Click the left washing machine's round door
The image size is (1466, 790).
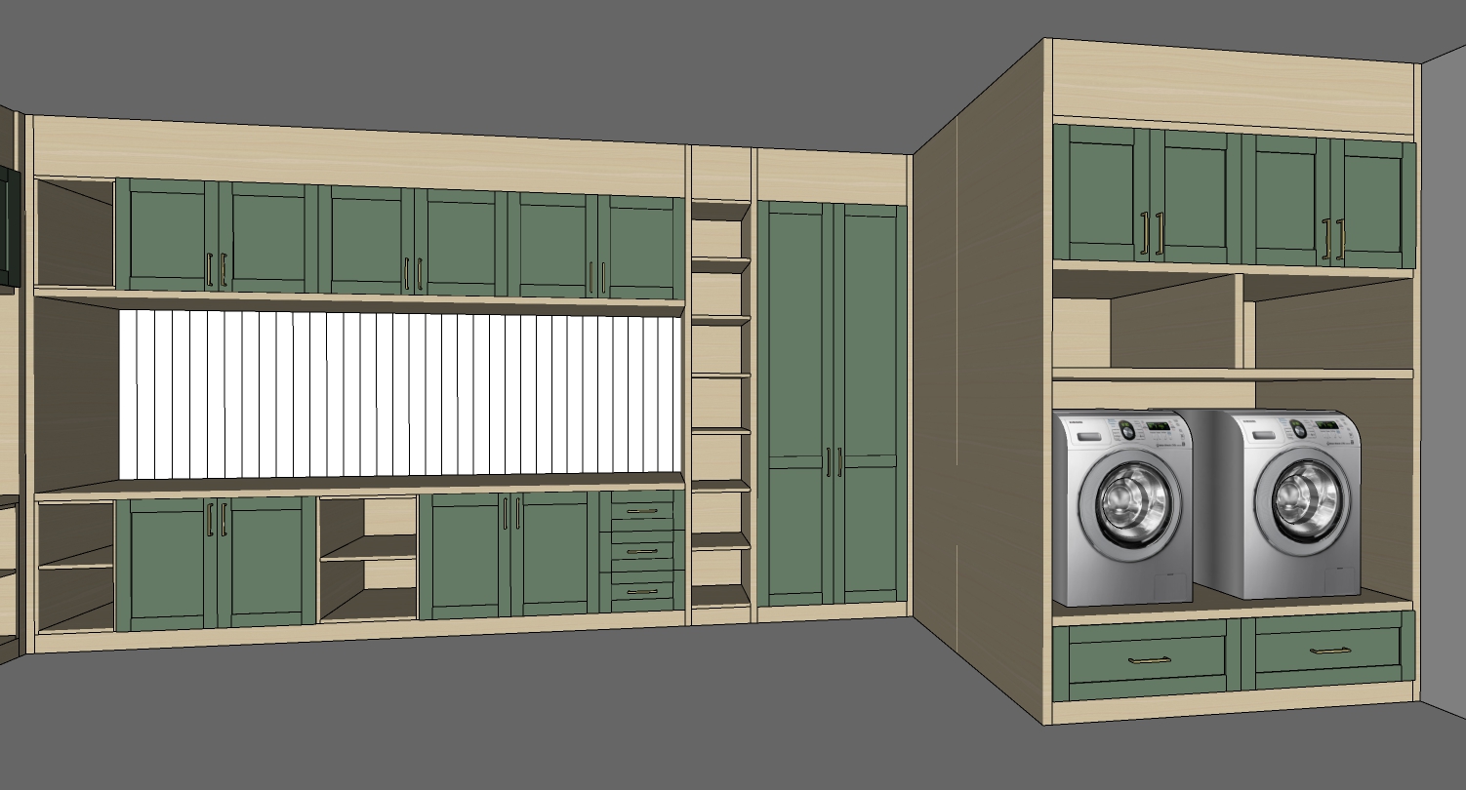tap(1134, 504)
